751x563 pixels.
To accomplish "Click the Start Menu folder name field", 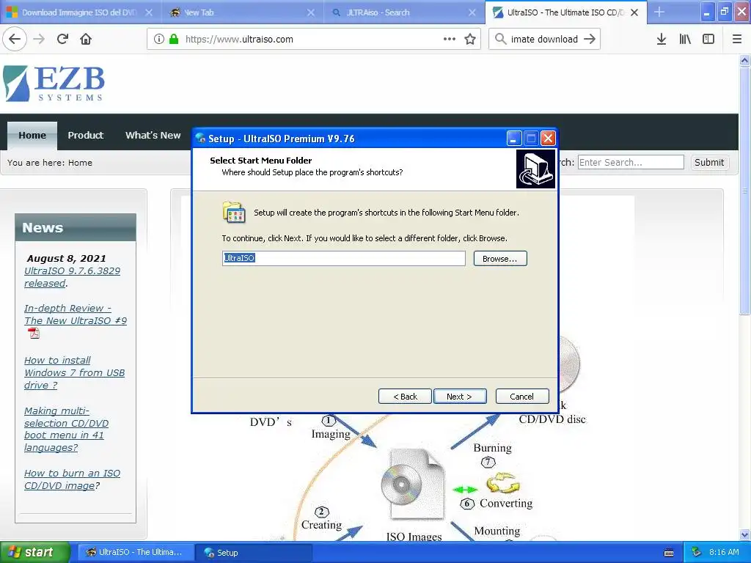I will pyautogui.click(x=343, y=259).
